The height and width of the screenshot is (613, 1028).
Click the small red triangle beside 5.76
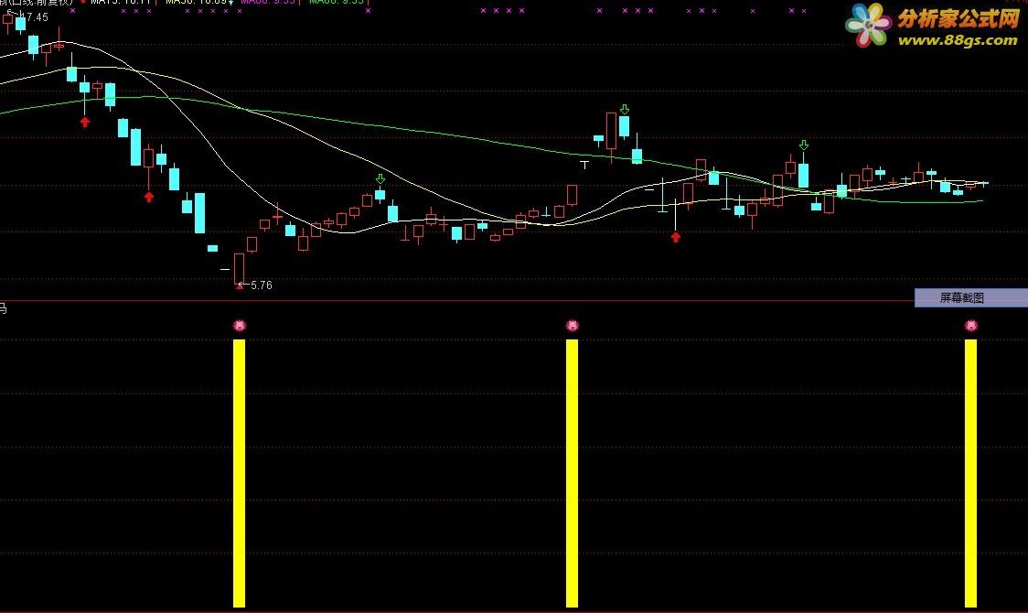coord(240,285)
